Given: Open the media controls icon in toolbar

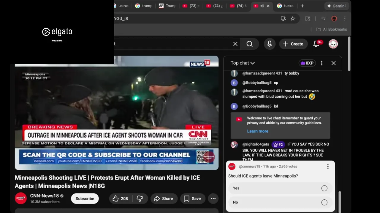Looking at the screenshot, I should click(324, 19).
